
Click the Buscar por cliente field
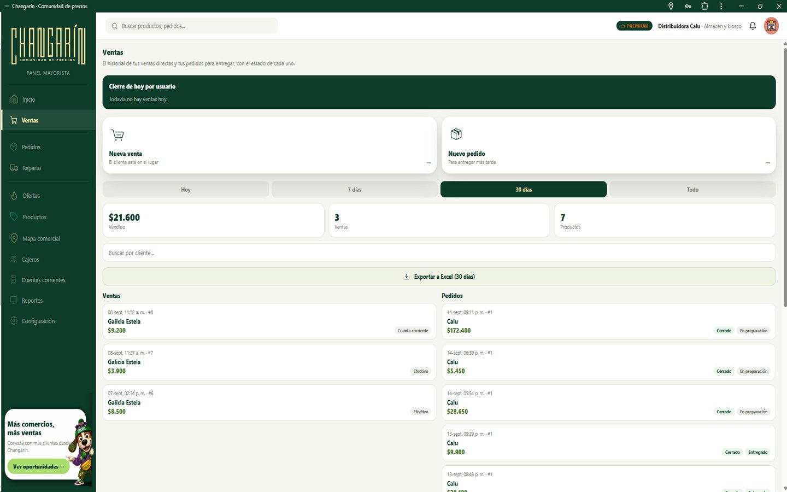coord(439,253)
